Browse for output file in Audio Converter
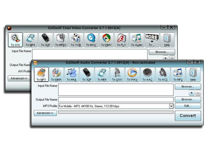The height and width of the screenshot is (154, 206). point(188,100)
